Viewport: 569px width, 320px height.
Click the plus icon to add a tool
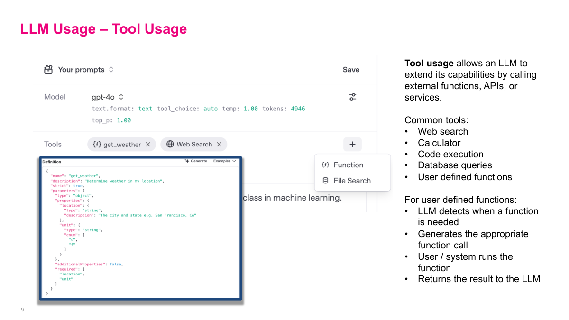[352, 145]
